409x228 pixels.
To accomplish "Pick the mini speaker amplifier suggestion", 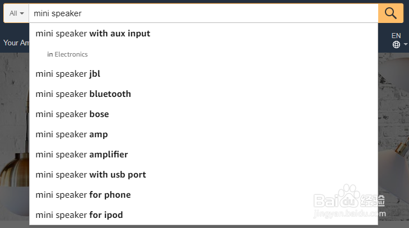I will click(82, 155).
